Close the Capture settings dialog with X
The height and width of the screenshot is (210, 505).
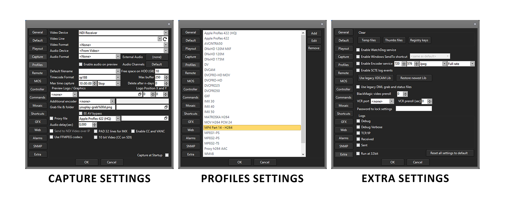169,24
